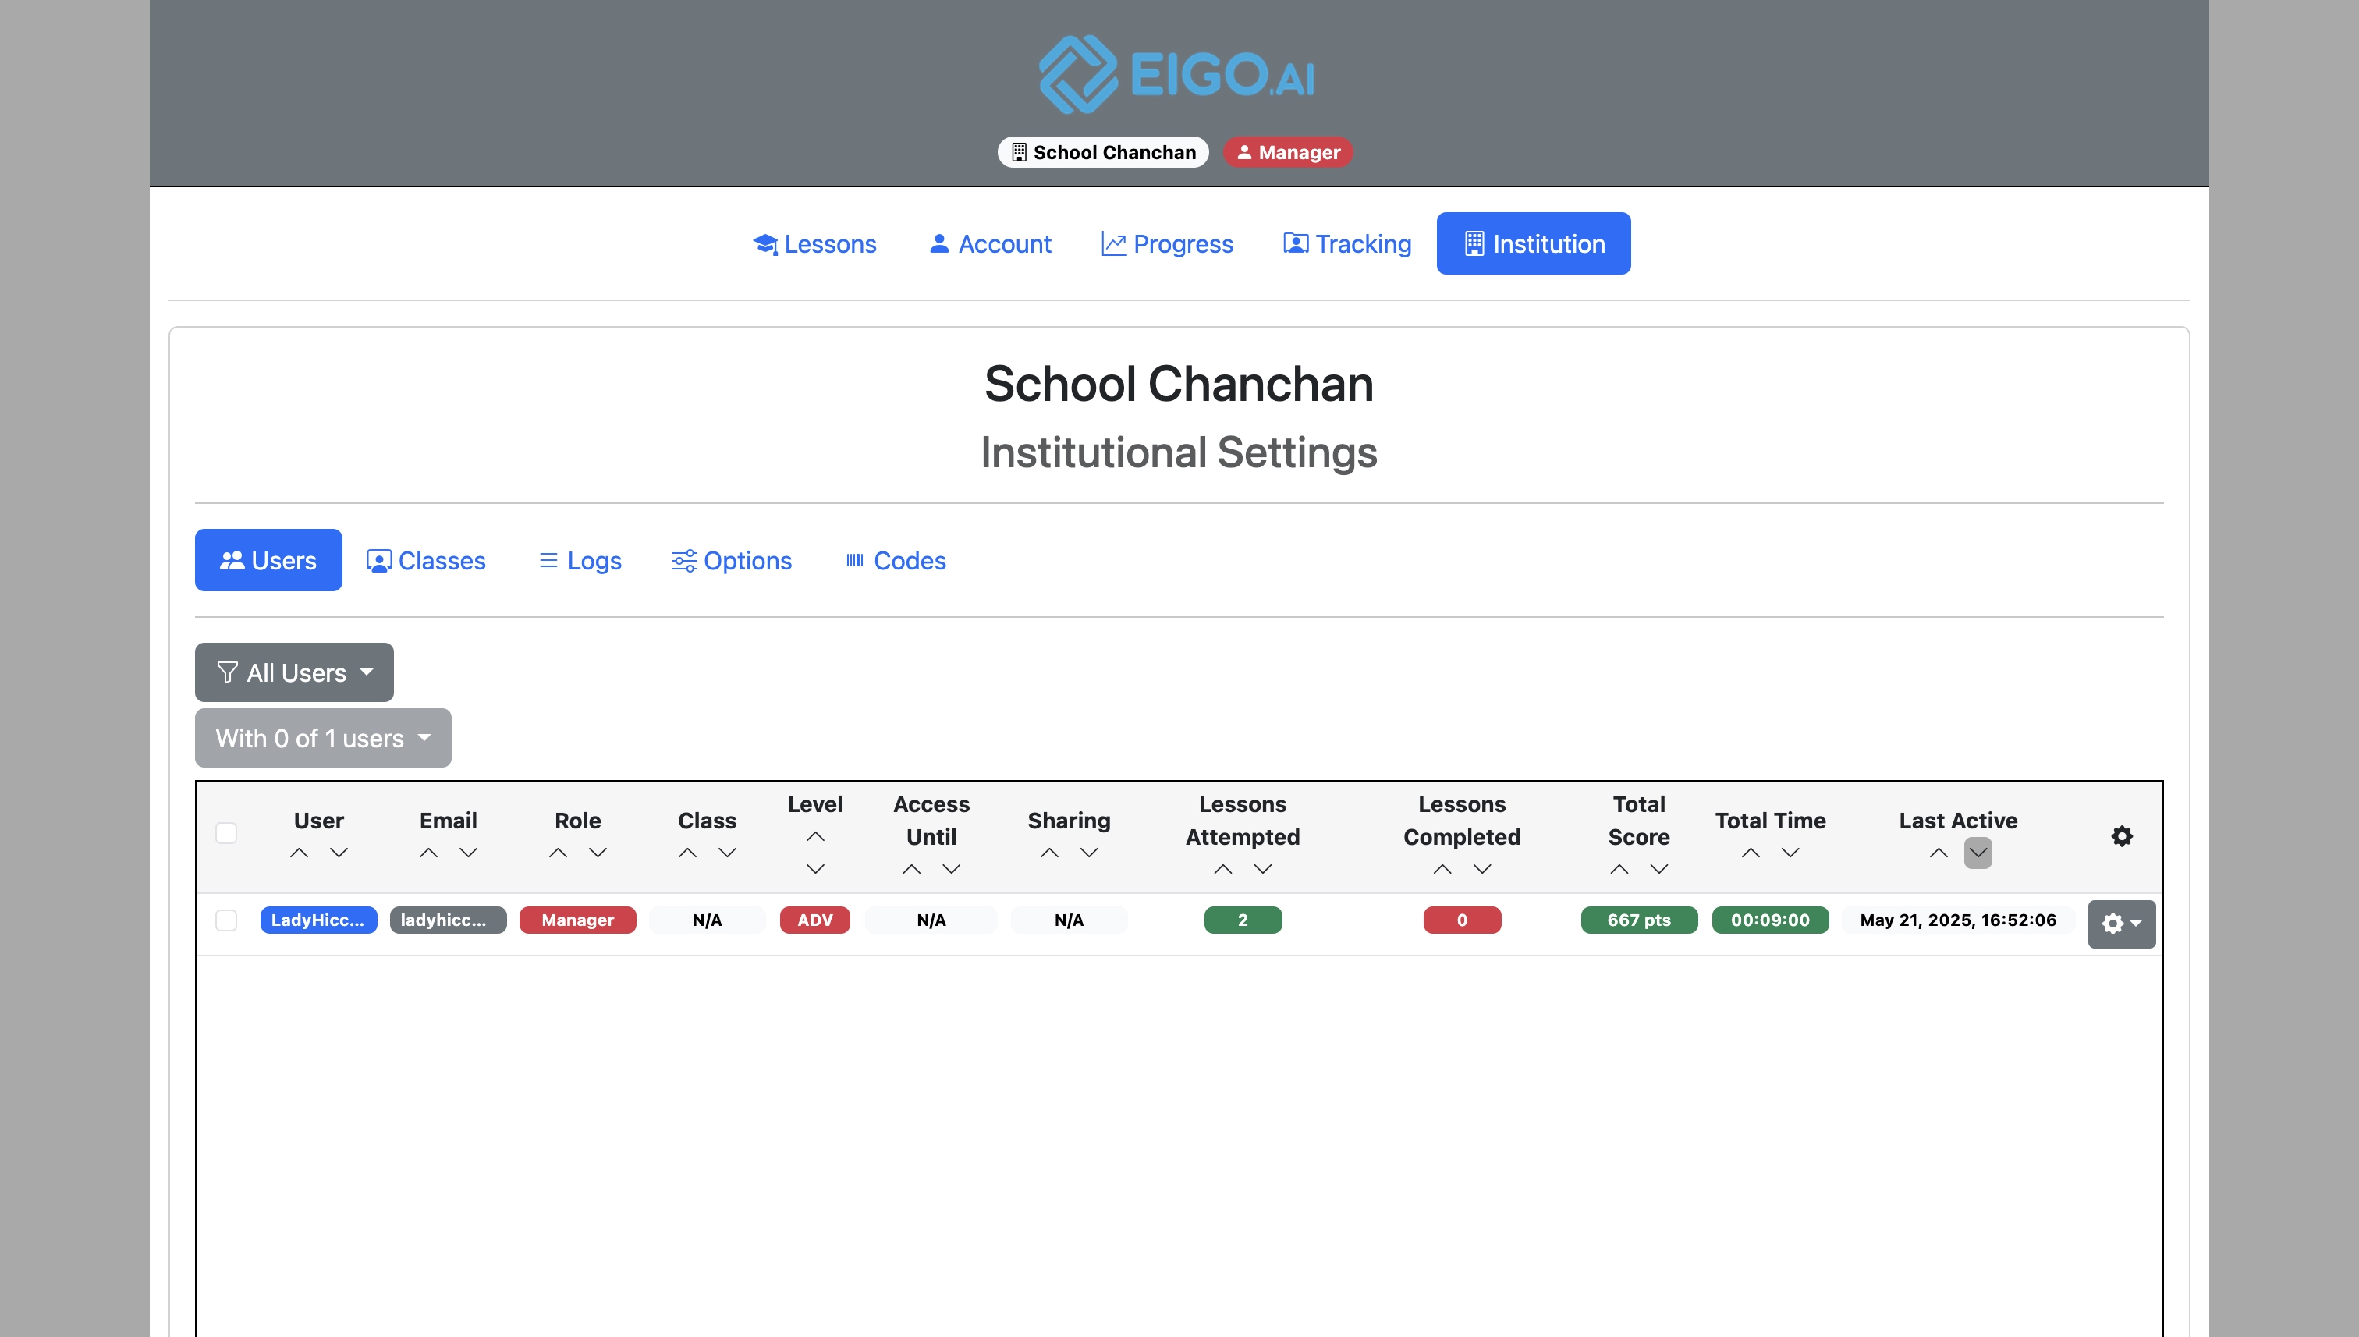The width and height of the screenshot is (2359, 1337).
Task: Click the 00:09:00 total time badge
Action: (1769, 920)
